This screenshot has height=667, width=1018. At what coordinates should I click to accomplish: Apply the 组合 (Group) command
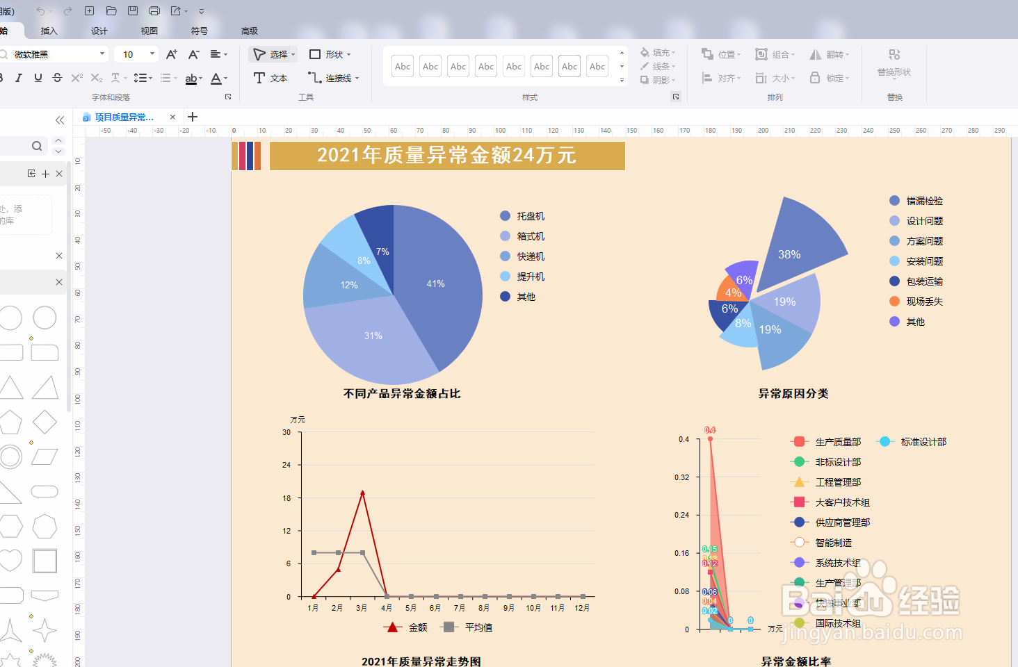pos(774,53)
